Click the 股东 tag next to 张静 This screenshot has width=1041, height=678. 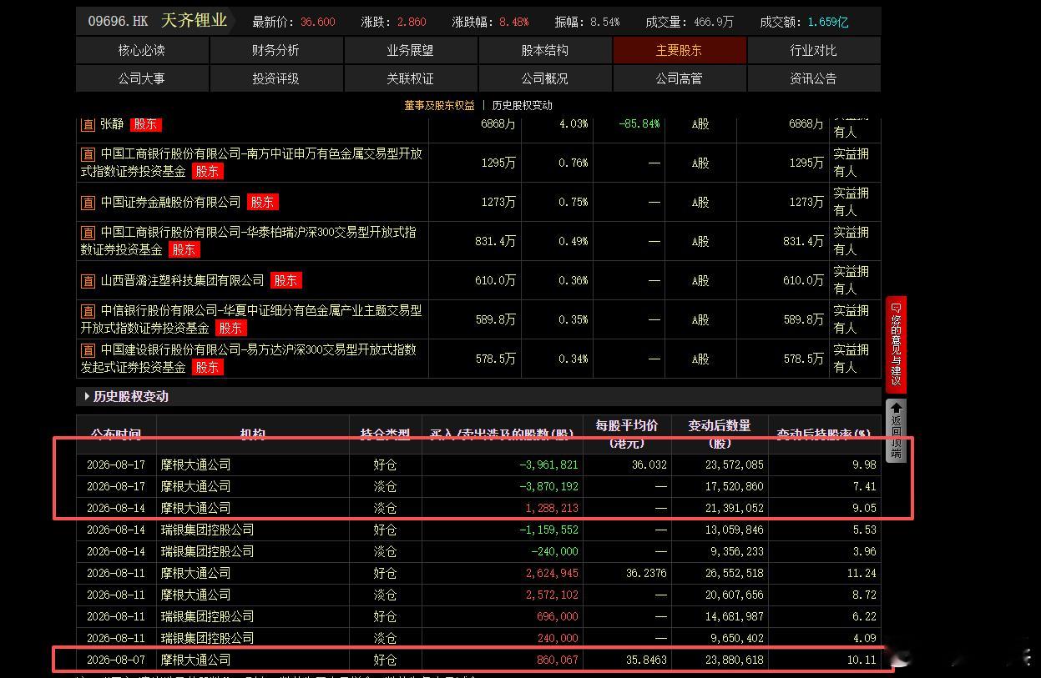click(x=145, y=124)
